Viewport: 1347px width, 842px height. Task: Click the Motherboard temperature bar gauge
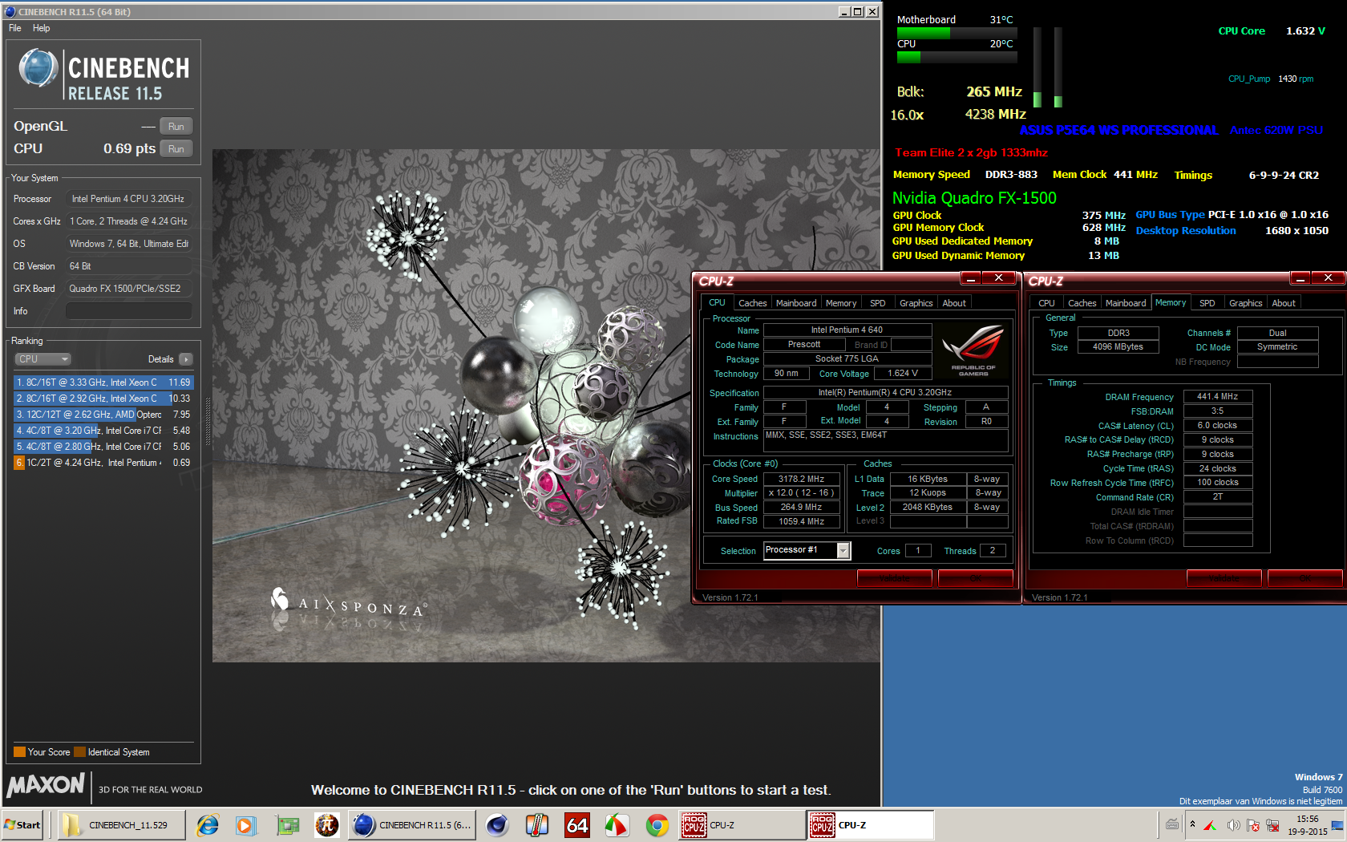coord(957,33)
